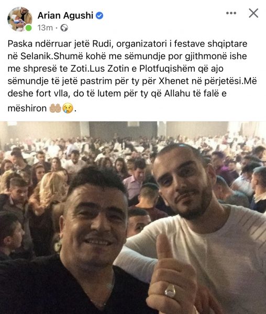Image resolution: width=266 pixels, height=314 pixels.
Task: Open the Arian Agushi profile name link
Action: coord(65,15)
